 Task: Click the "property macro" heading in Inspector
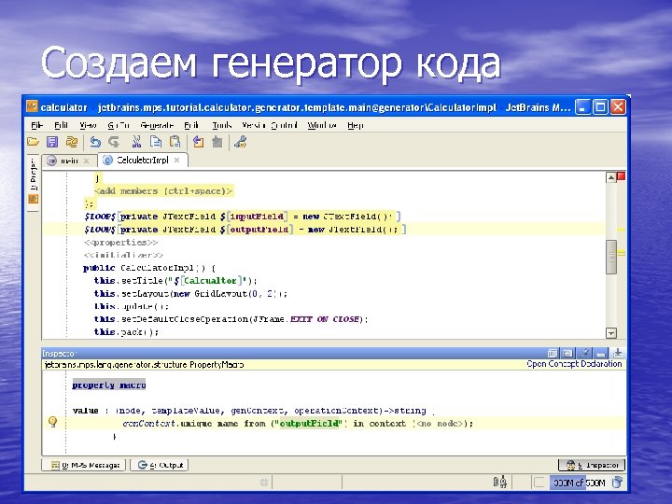[x=109, y=385]
